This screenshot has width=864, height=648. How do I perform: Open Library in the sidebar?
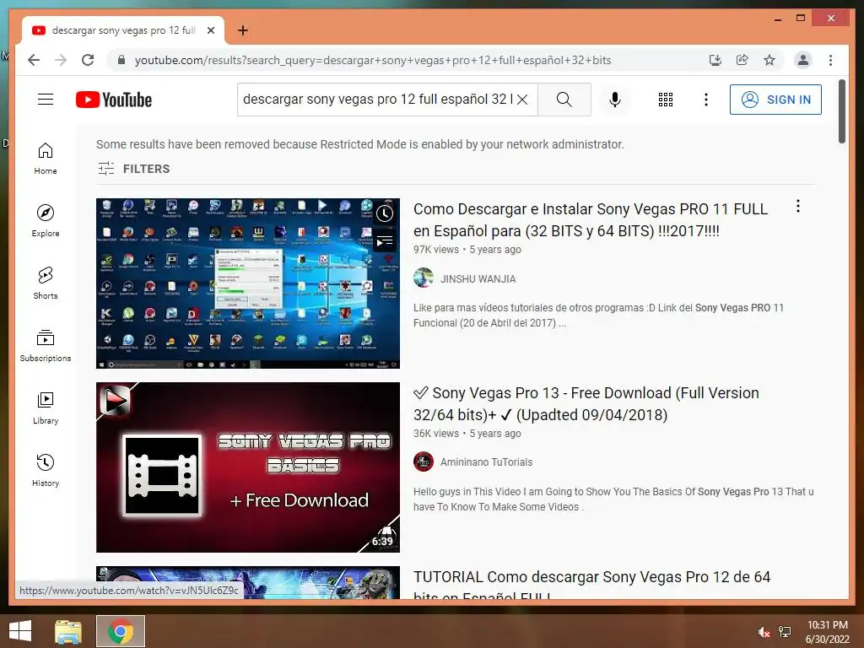(46, 408)
